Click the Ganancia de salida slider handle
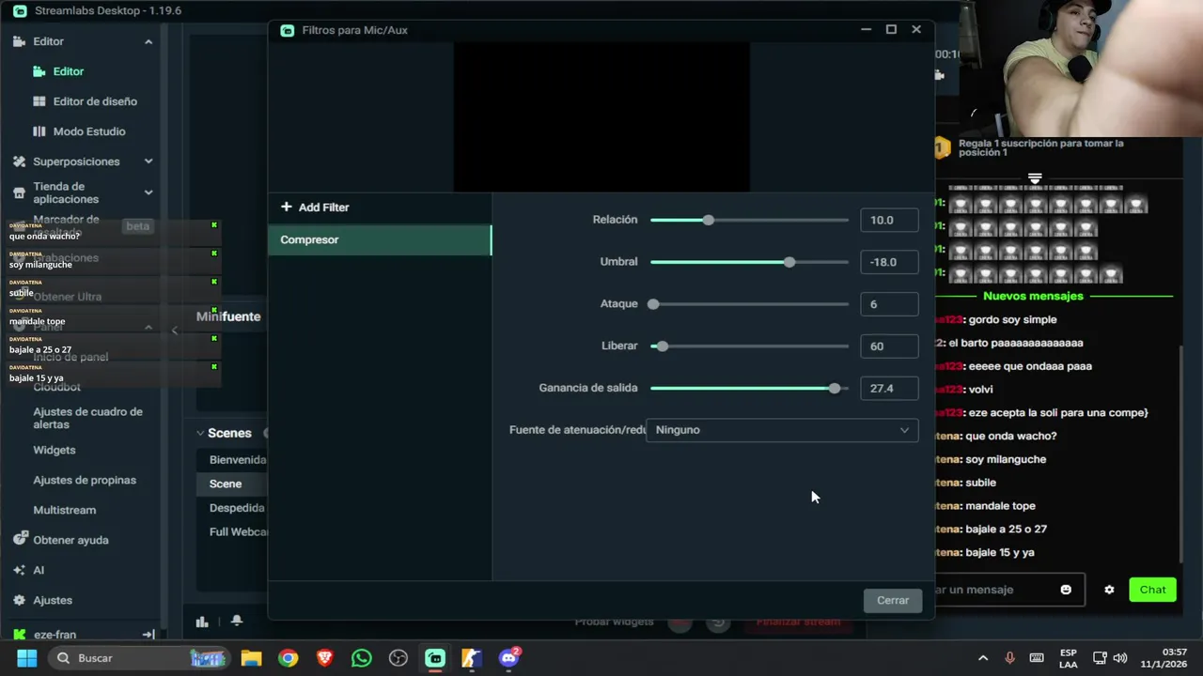1203x676 pixels. point(835,388)
